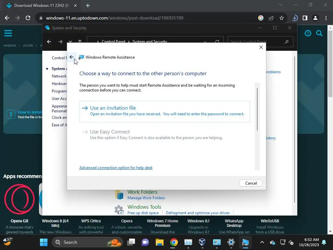Click WINDOWS breadcrumb on Uptodown page
The width and height of the screenshot is (333, 250).
click(9, 46)
